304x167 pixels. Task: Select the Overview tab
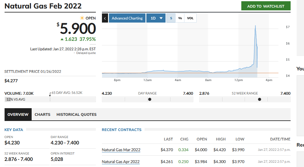pyautogui.click(x=18, y=114)
